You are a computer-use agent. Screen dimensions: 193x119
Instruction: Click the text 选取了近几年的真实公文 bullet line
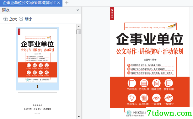click(148, 69)
